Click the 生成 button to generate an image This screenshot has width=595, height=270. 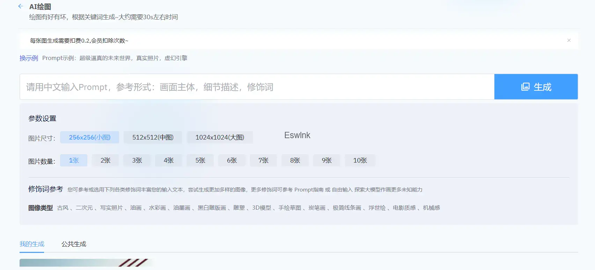(536, 87)
